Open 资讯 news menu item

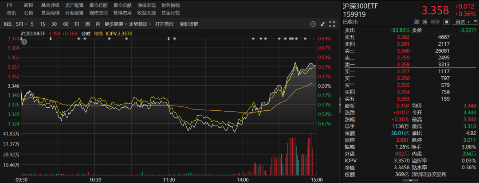pos(11,13)
